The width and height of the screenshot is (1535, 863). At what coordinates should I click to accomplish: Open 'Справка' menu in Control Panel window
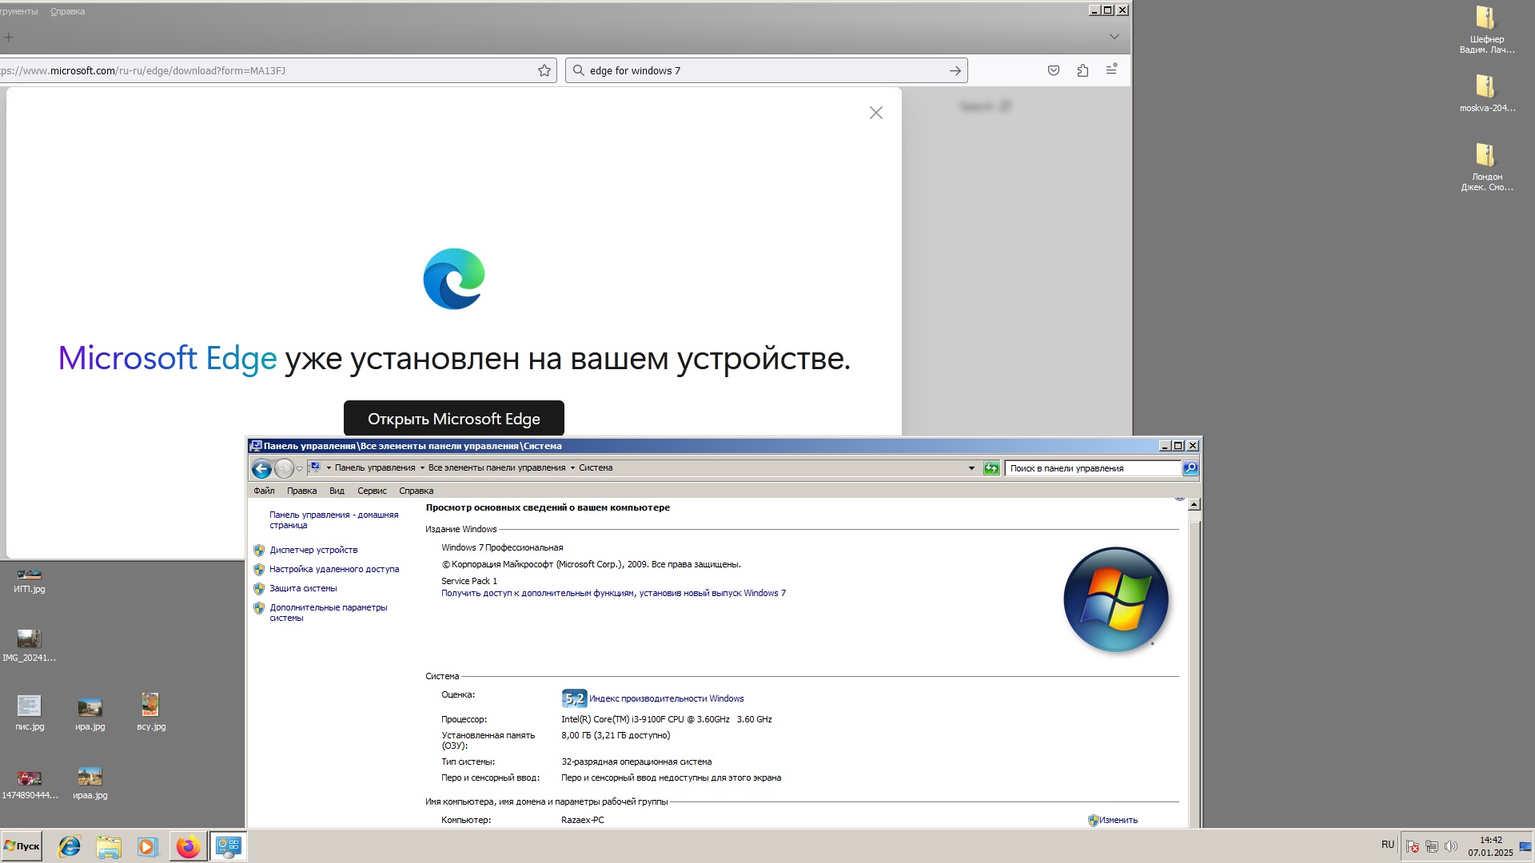tap(416, 491)
